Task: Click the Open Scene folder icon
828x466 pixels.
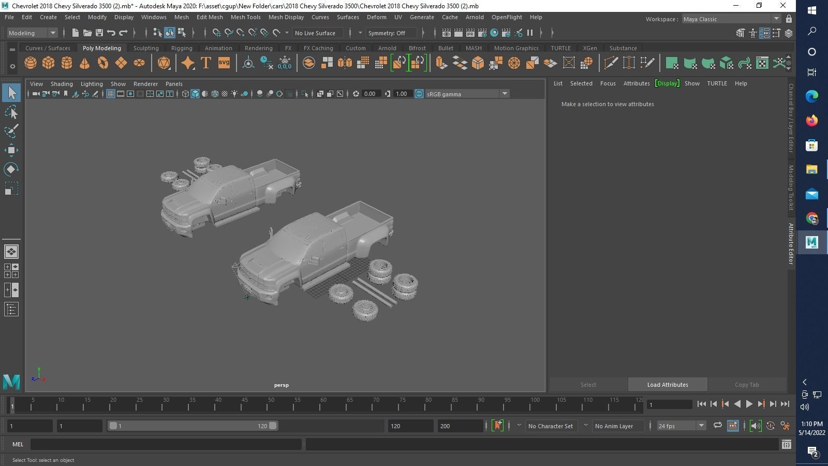Action: [87, 33]
